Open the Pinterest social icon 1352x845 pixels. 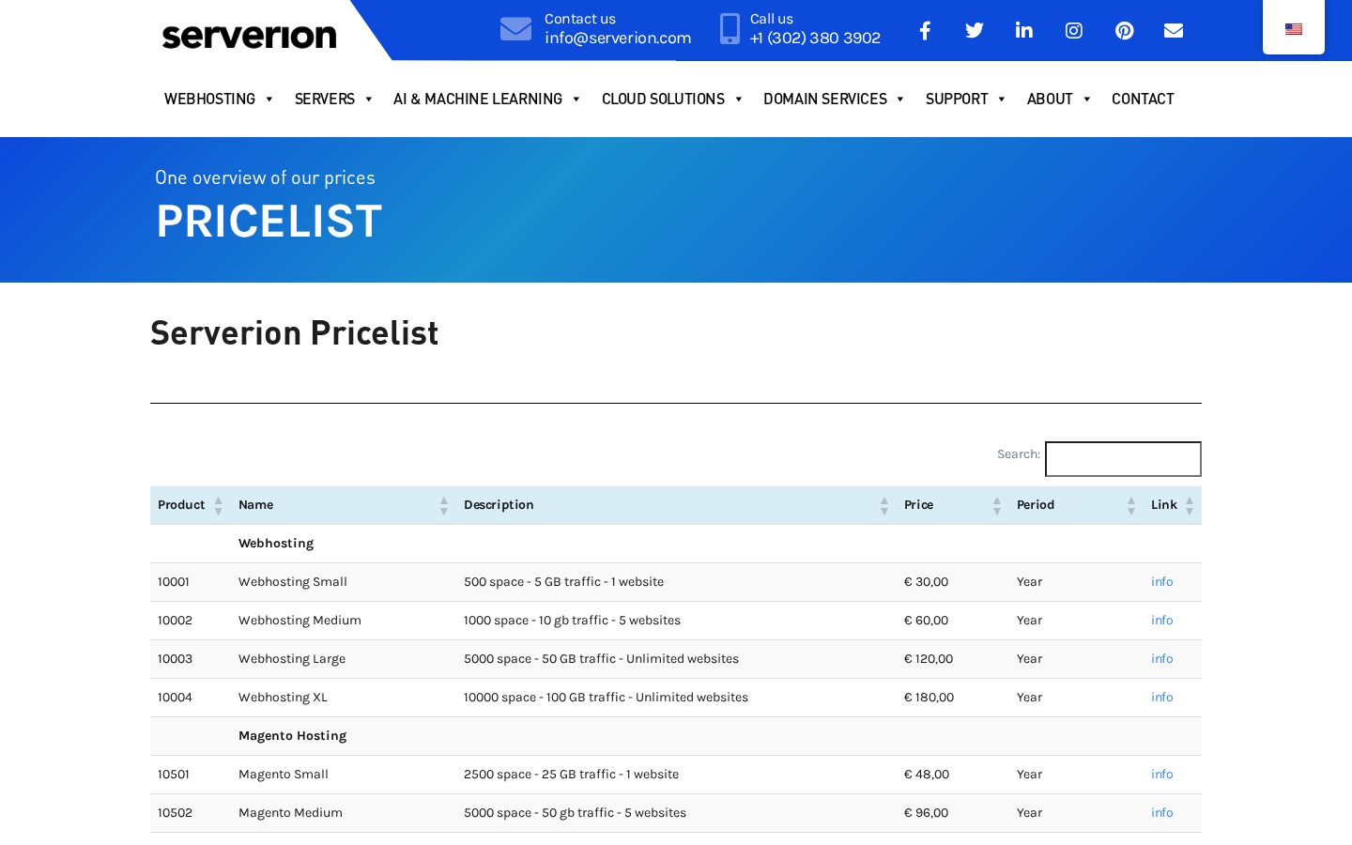(1124, 31)
